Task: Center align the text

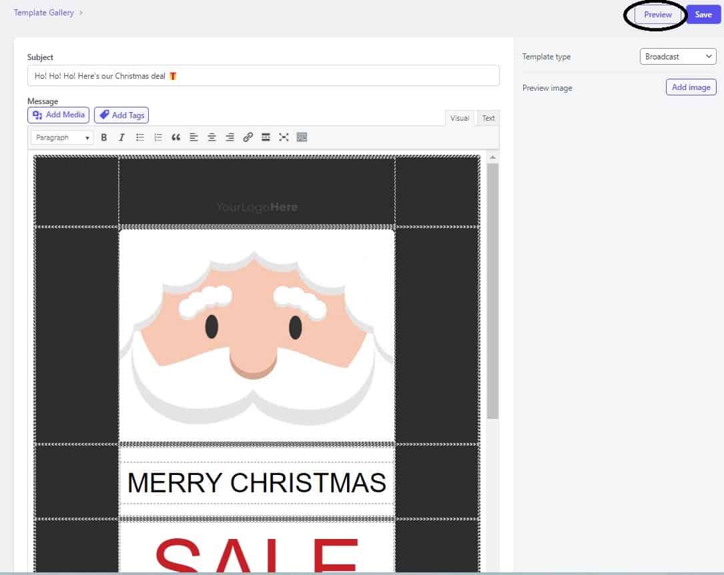Action: (x=212, y=137)
